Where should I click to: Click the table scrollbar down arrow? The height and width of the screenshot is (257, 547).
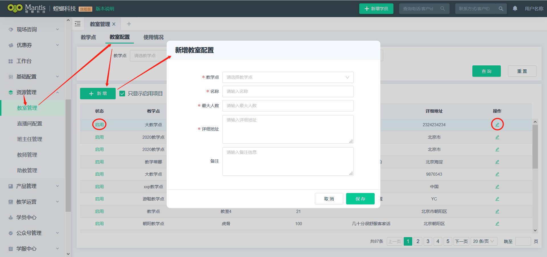coord(535,230)
